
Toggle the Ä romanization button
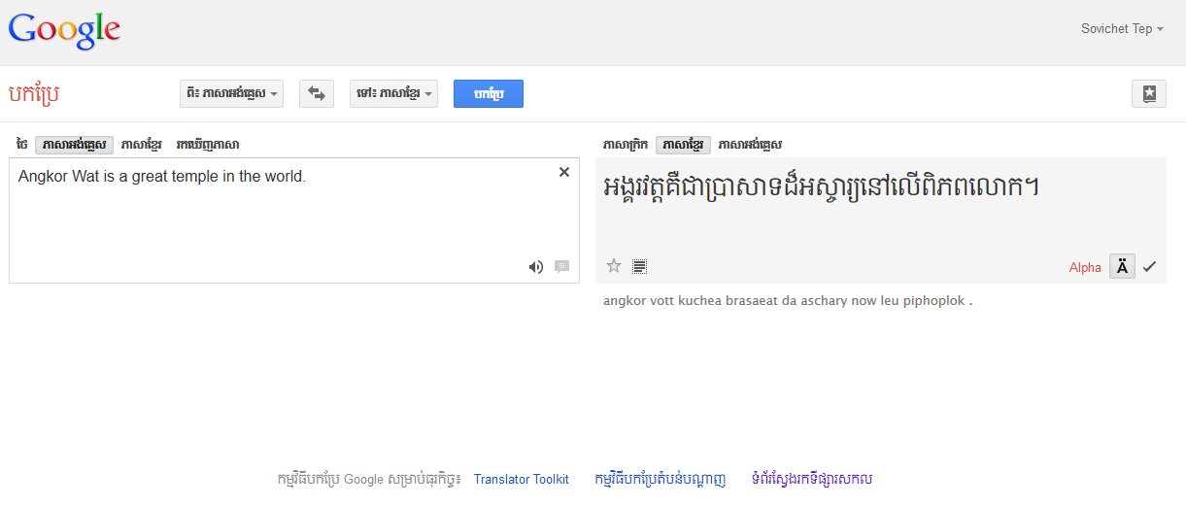pyautogui.click(x=1122, y=267)
